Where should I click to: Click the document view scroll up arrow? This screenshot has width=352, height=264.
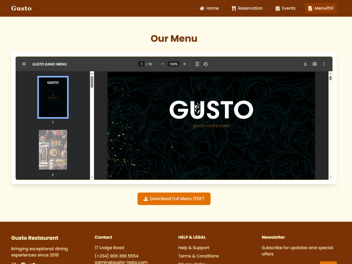coord(331,73)
